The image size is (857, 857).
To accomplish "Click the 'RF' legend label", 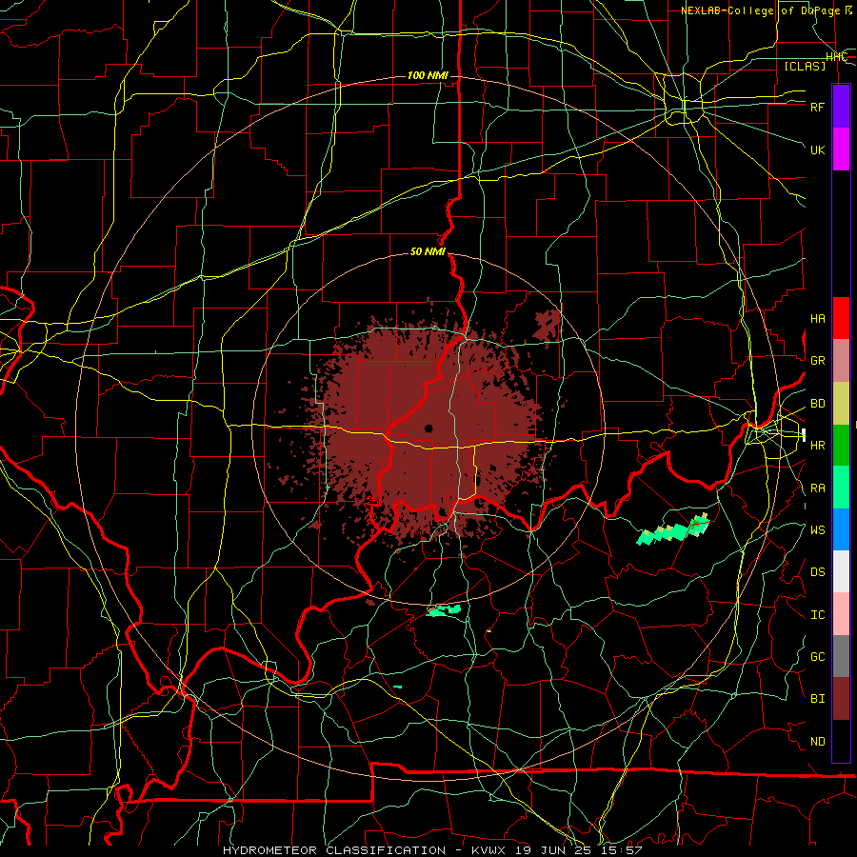I will pyautogui.click(x=817, y=107).
